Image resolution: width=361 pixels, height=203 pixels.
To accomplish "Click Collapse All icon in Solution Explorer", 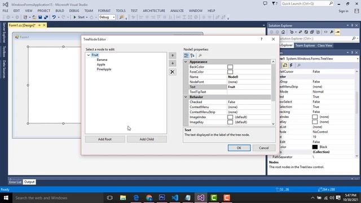I will tap(312, 32).
